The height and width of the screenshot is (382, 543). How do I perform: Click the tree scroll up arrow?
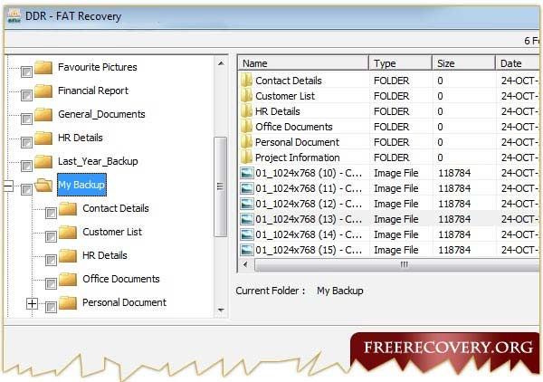(221, 63)
